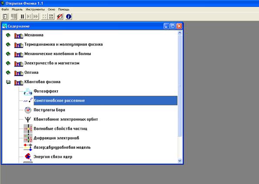Click bookshelf icon beside Электричество и магнетизм

click(x=19, y=64)
